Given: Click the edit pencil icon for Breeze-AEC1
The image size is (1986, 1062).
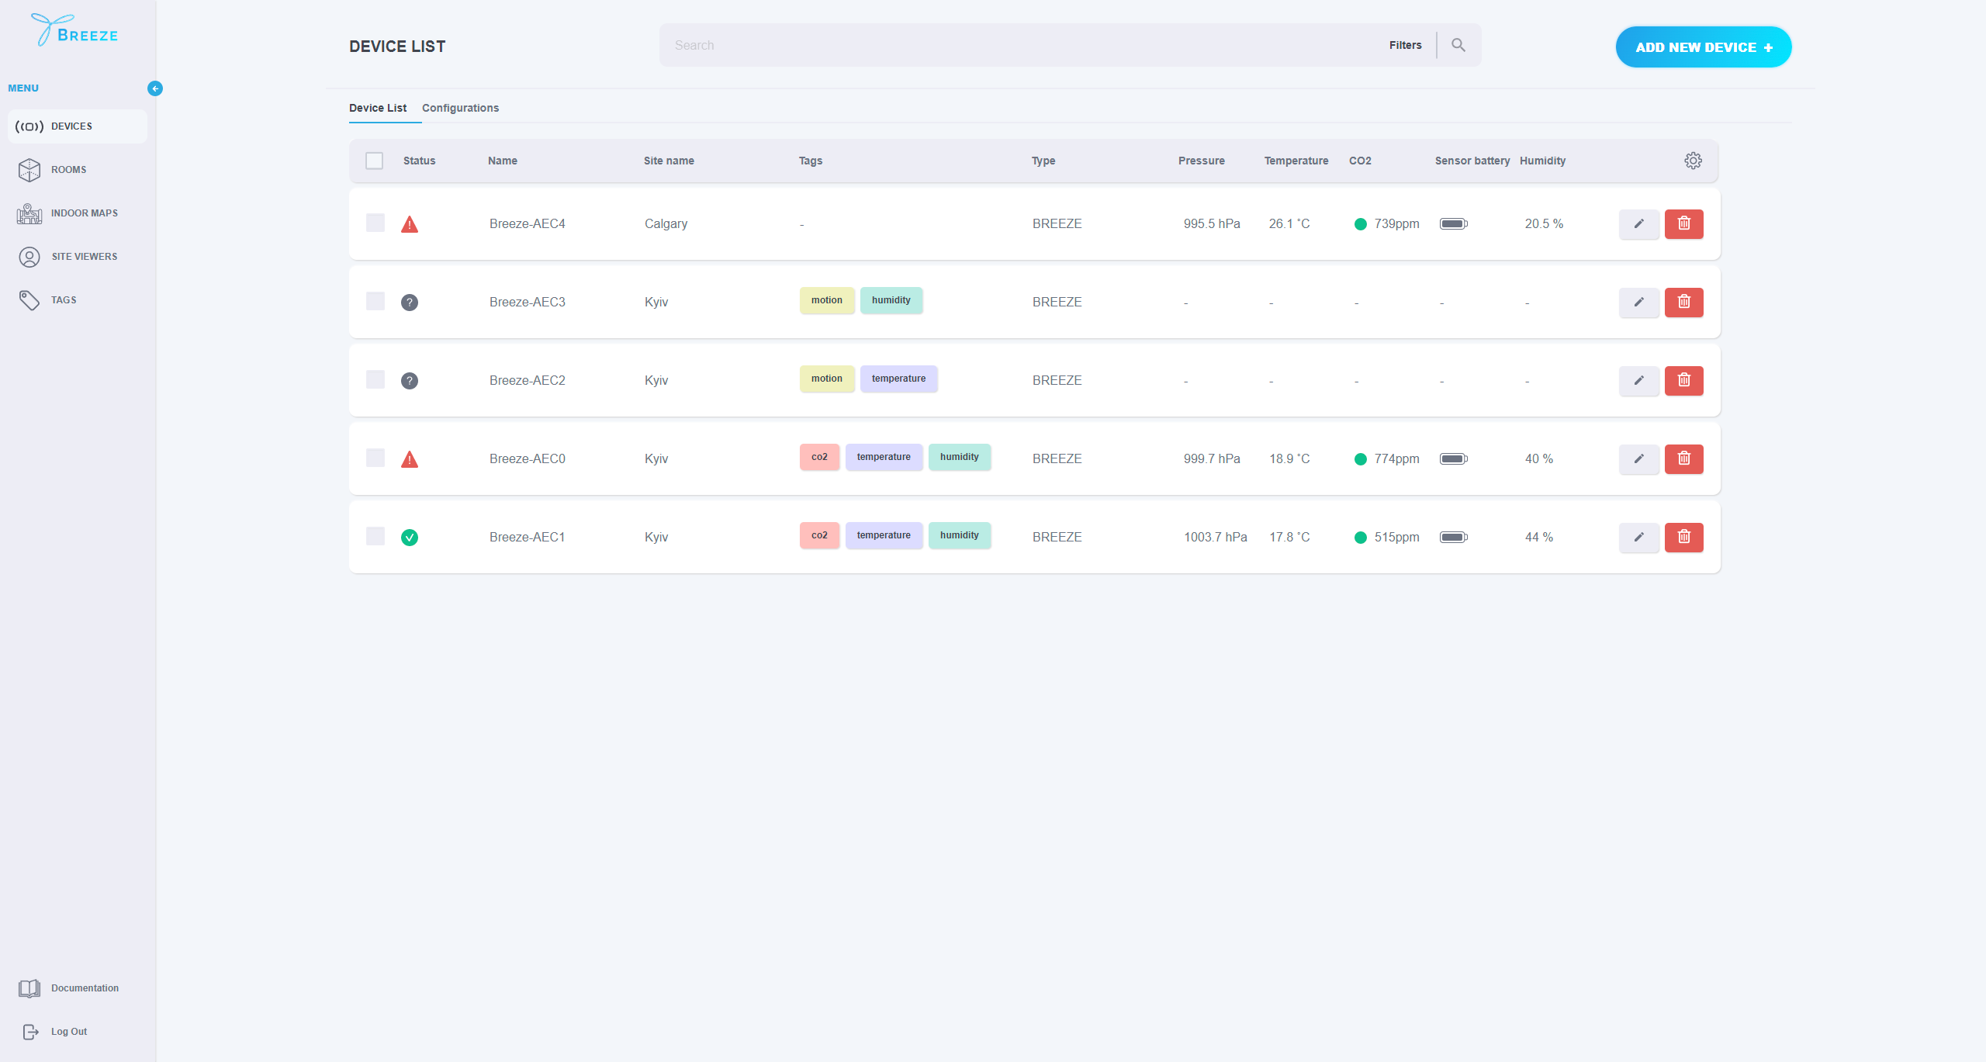Looking at the screenshot, I should 1638,535.
